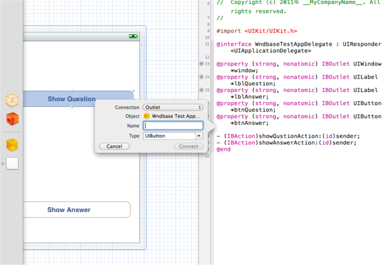
Task: Click the outlet connection circle on line 13
Action: click(202, 64)
